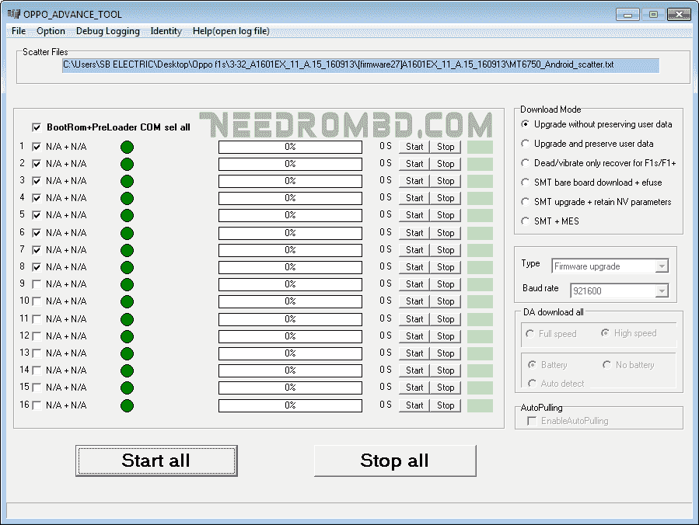Click the row 16 progress bar at 0%
Image resolution: width=699 pixels, height=525 pixels.
[290, 405]
